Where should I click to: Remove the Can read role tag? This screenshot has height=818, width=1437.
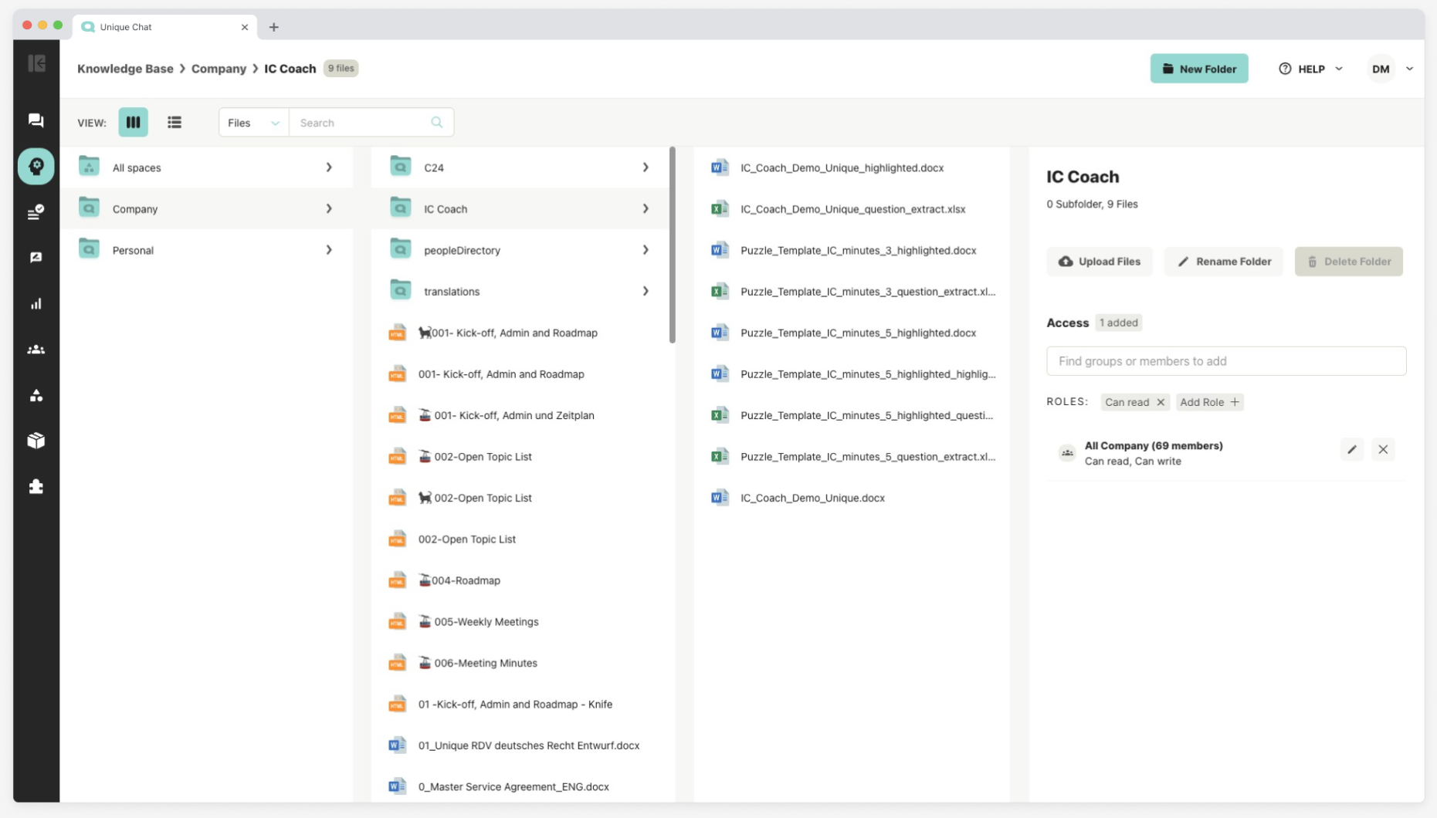[x=1161, y=402]
